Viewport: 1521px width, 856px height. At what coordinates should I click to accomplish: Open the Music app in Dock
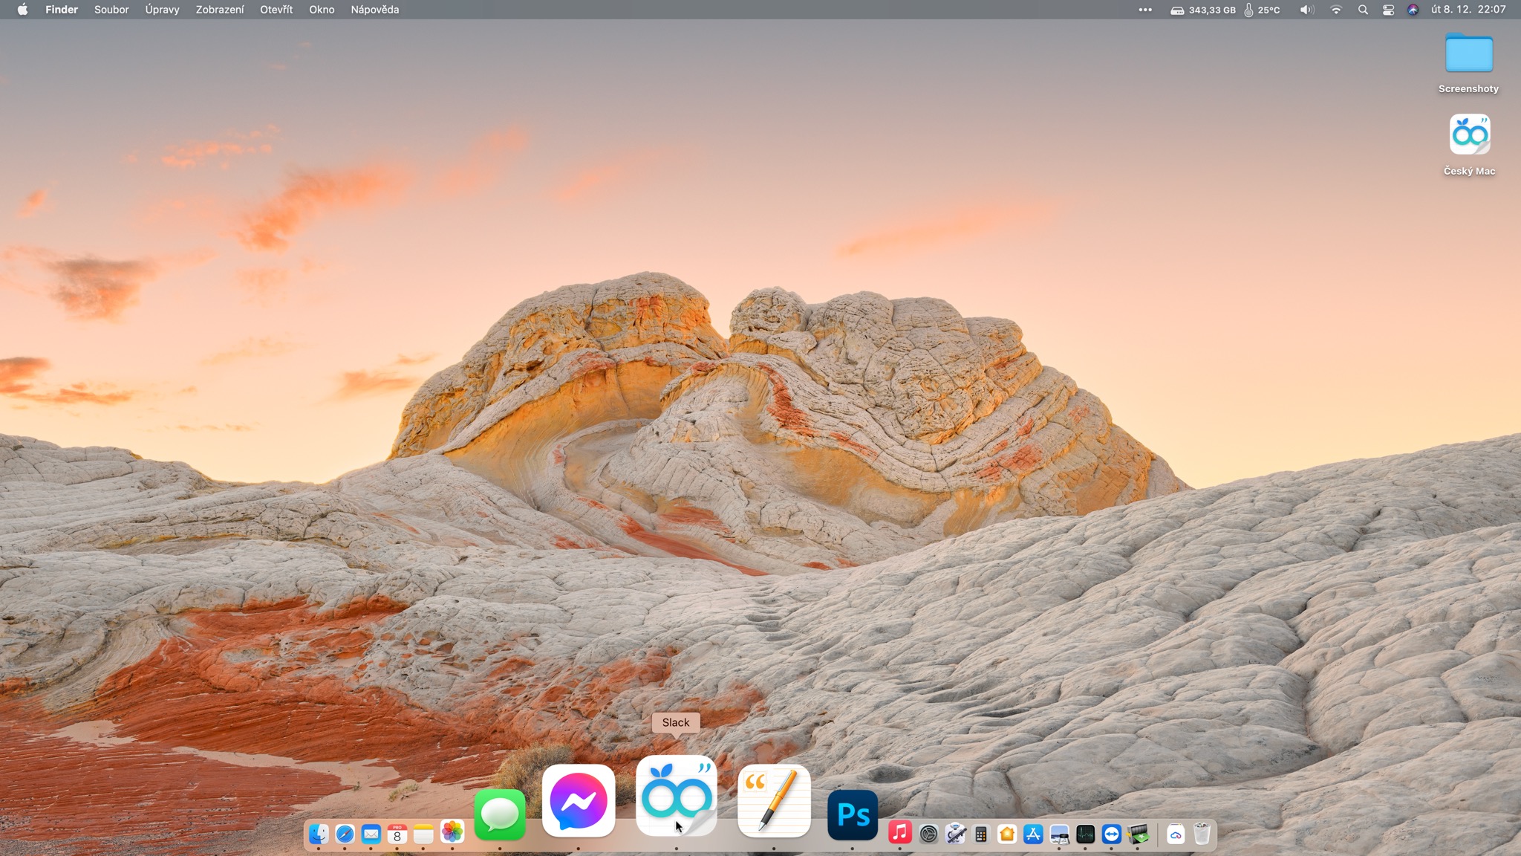tap(899, 833)
